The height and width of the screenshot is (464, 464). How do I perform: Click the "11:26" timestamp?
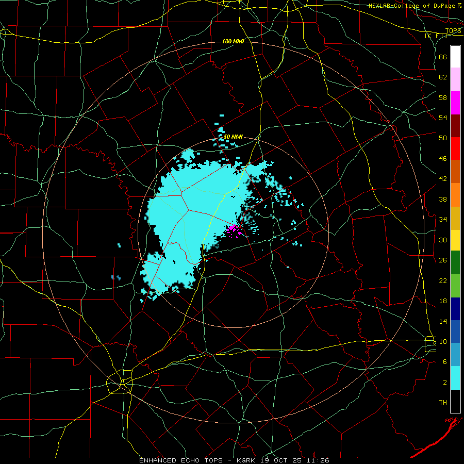(318, 460)
